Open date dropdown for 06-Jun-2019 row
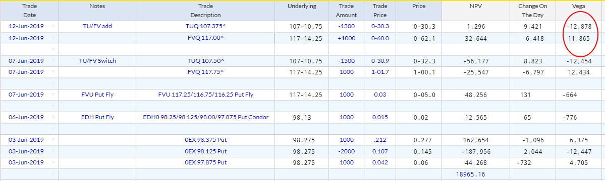Viewport: 605px width, 181px height. pyautogui.click(x=53, y=117)
